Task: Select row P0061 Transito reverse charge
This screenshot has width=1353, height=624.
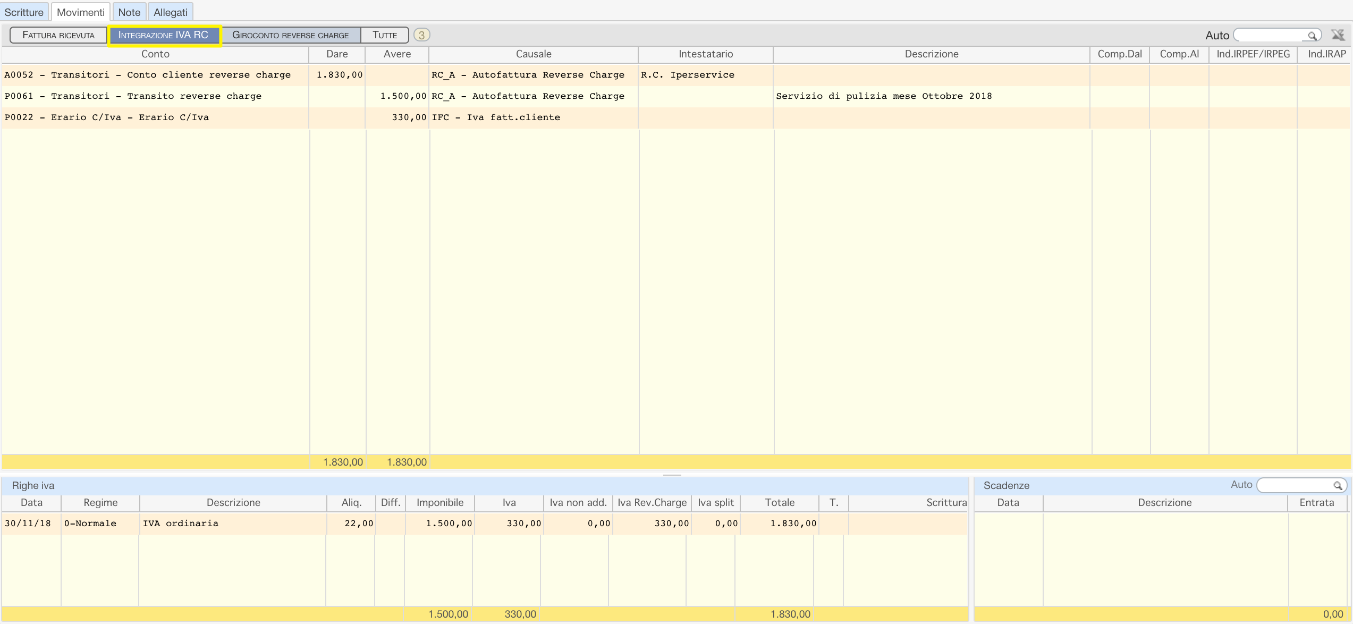Action: 676,96
